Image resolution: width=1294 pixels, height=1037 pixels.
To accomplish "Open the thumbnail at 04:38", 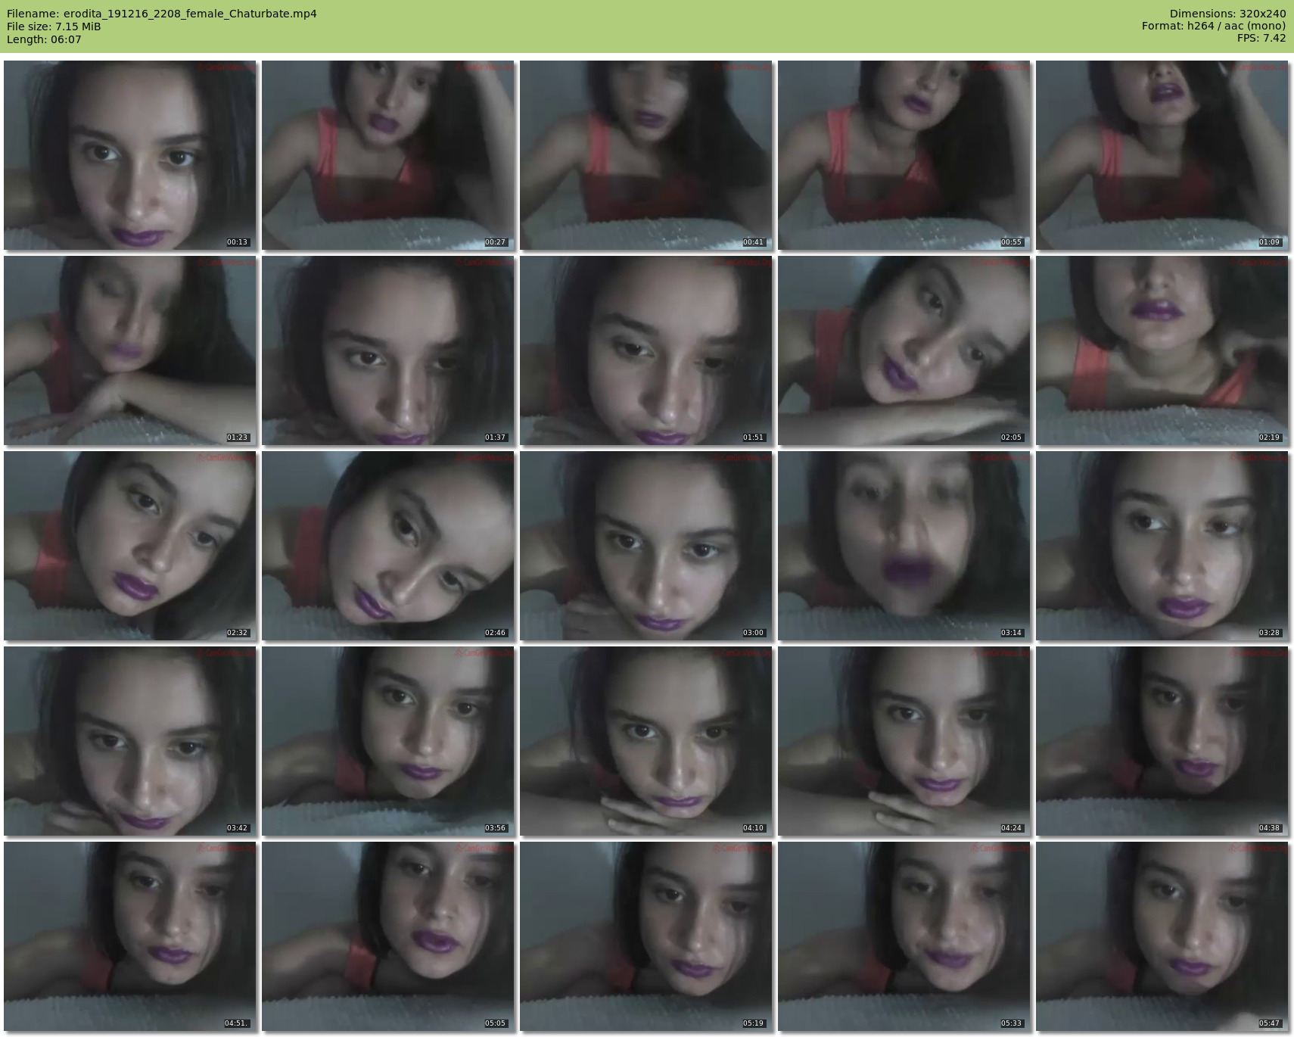I will 1162,741.
